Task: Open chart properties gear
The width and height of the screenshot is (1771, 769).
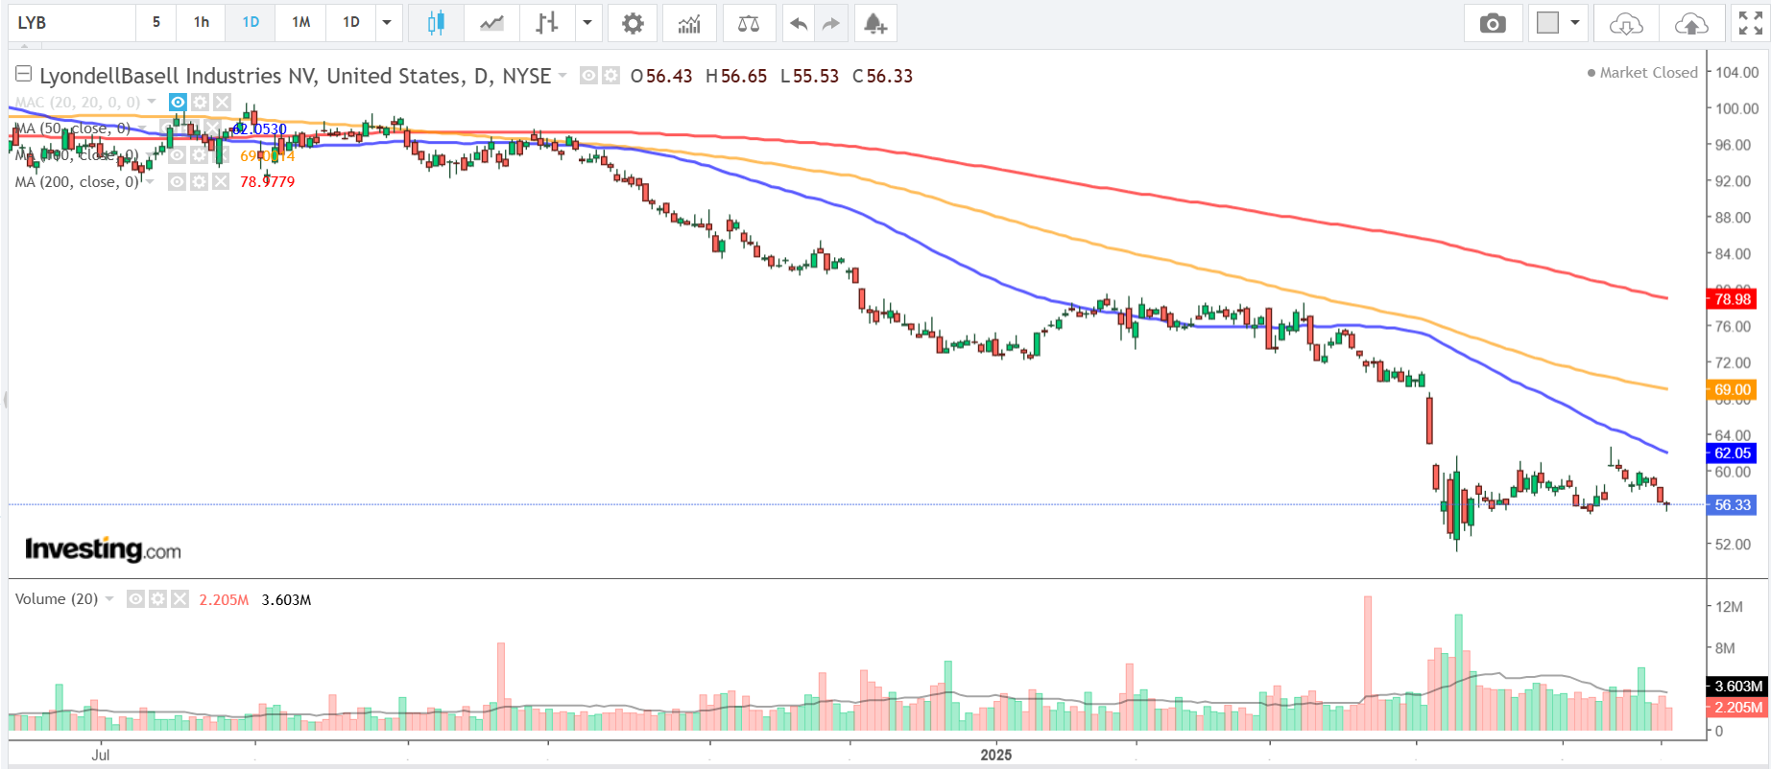Action: click(x=633, y=23)
